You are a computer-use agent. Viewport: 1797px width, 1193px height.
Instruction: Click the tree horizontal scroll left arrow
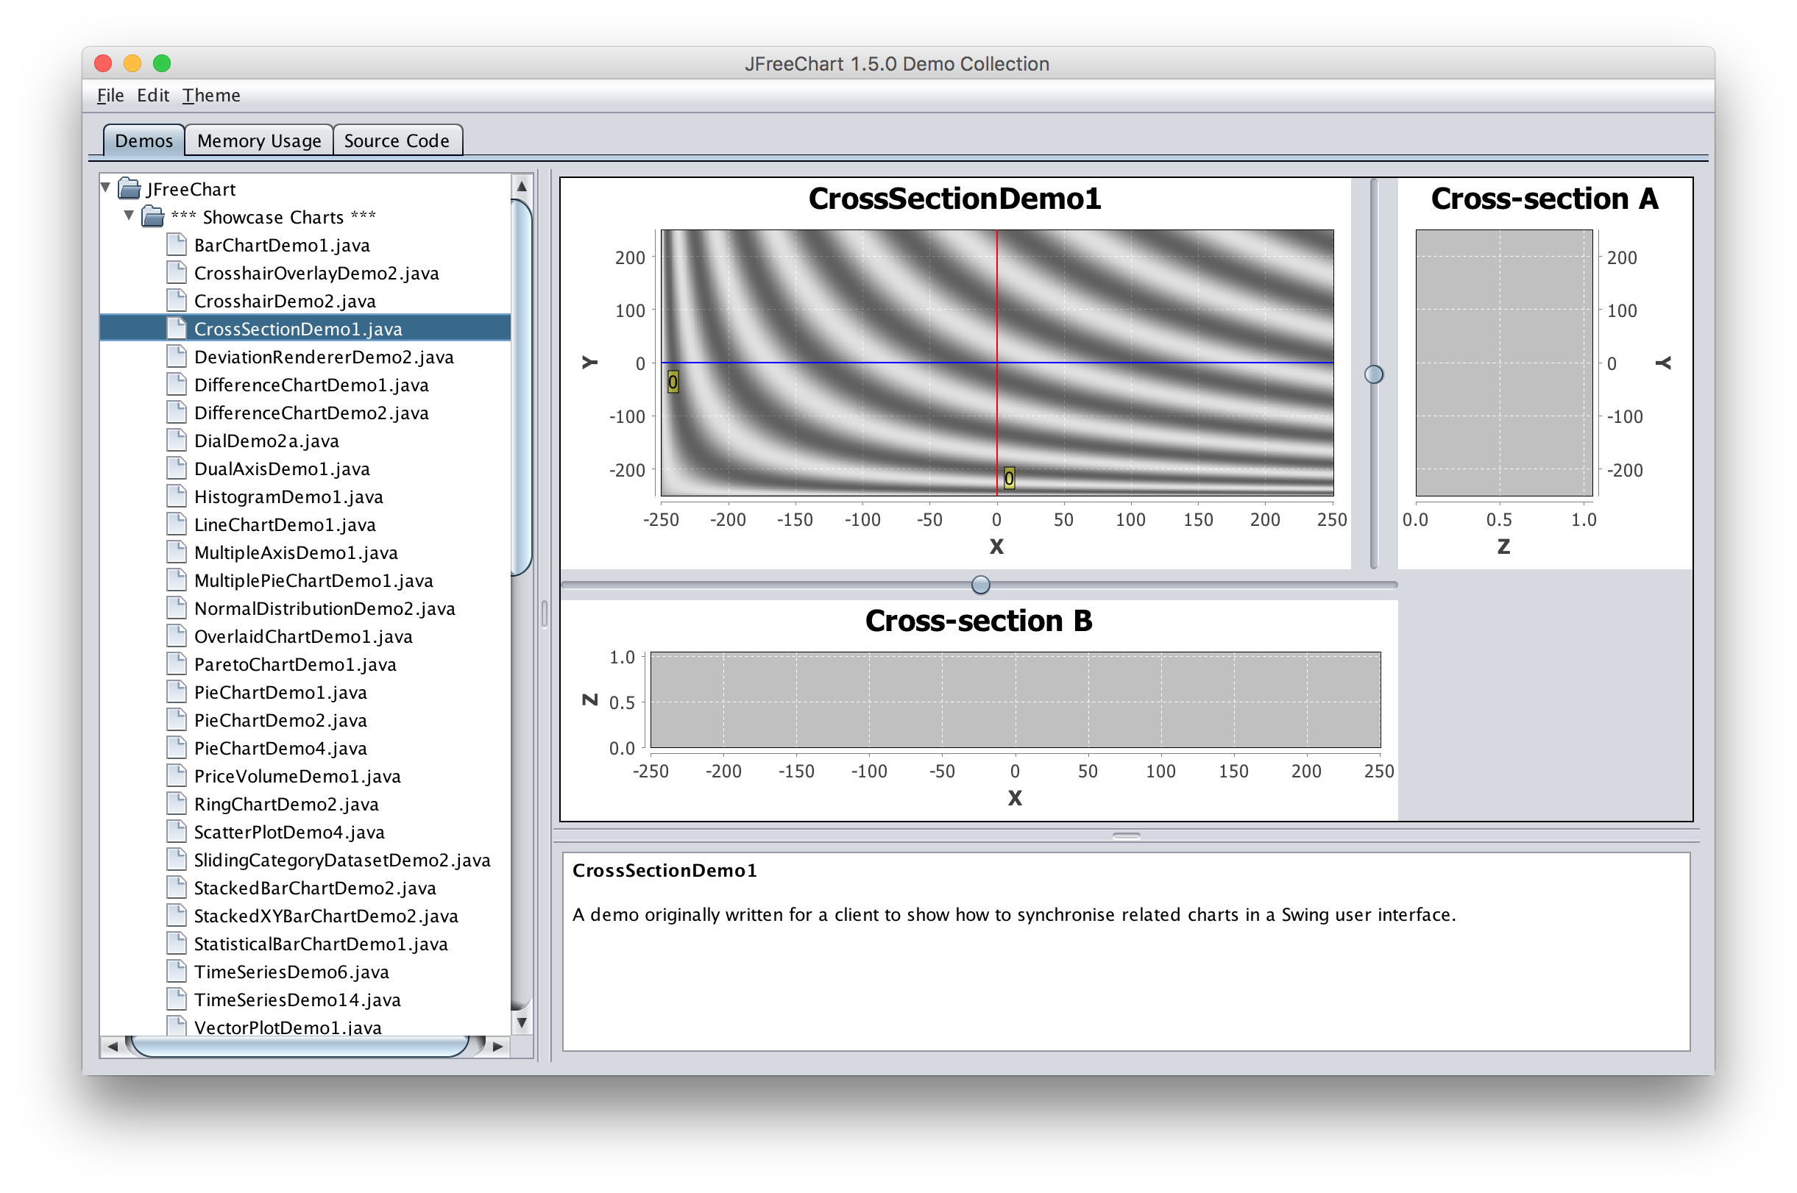coord(113,1047)
